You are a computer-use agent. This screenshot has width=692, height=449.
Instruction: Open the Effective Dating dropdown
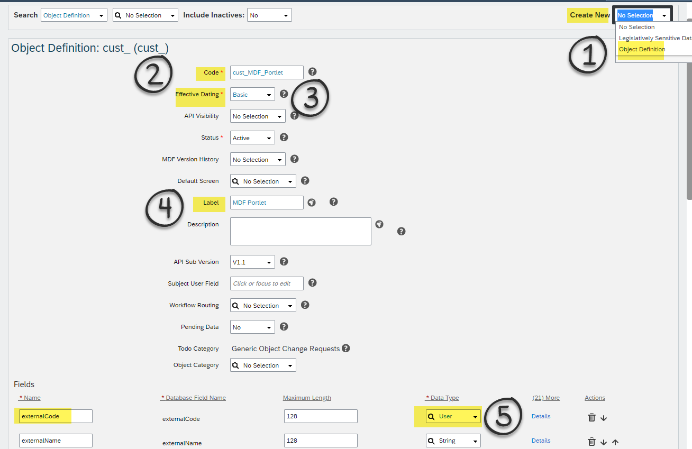[x=252, y=95]
